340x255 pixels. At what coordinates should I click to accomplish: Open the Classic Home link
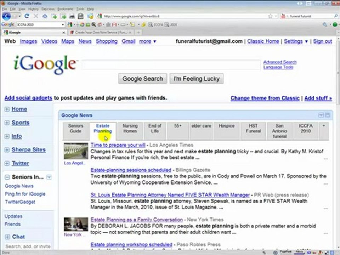pyautogui.click(x=263, y=41)
